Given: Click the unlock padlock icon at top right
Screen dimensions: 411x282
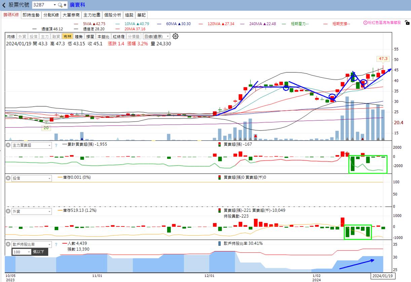Looking at the screenshot, I should (x=407, y=23).
